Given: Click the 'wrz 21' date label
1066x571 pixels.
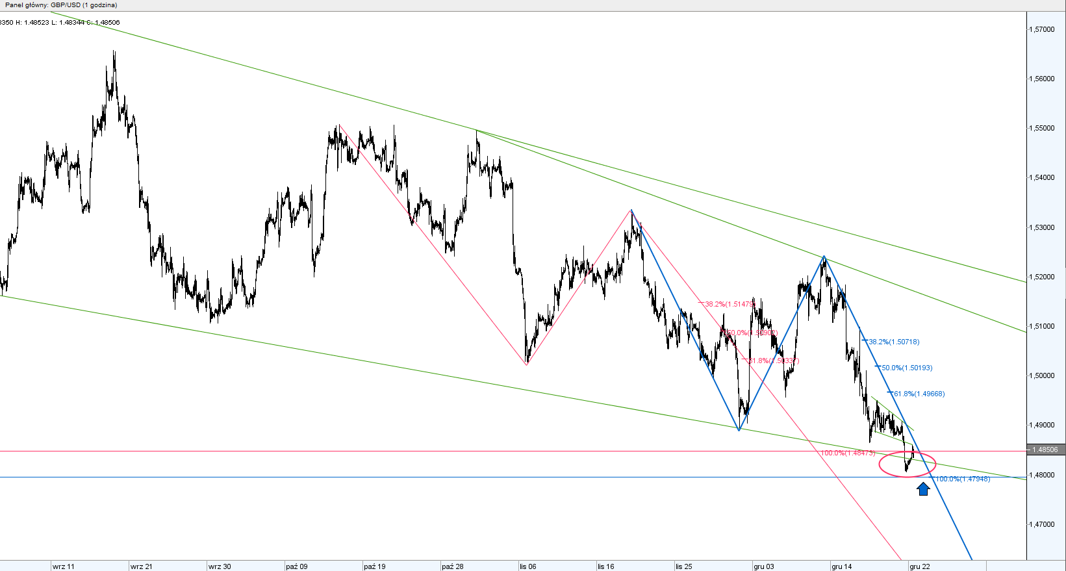Looking at the screenshot, I should click(x=142, y=566).
